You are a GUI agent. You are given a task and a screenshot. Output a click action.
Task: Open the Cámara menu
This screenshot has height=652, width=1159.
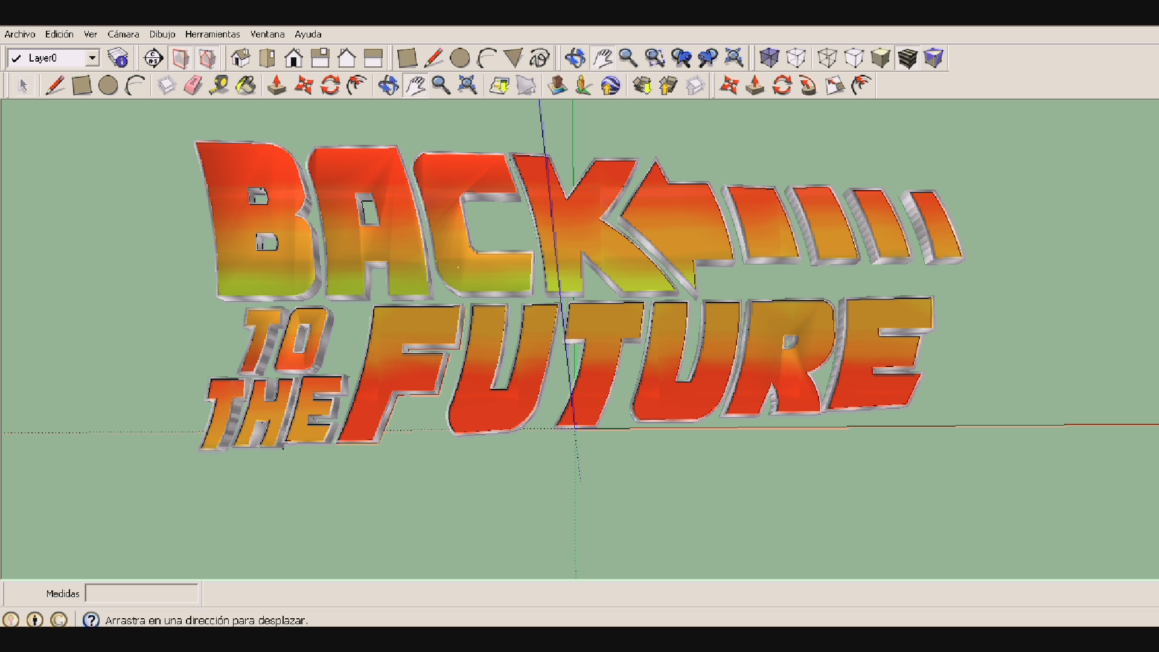pyautogui.click(x=123, y=34)
